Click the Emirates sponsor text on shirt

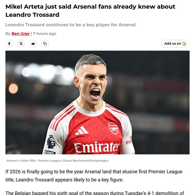pyautogui.click(x=96, y=148)
